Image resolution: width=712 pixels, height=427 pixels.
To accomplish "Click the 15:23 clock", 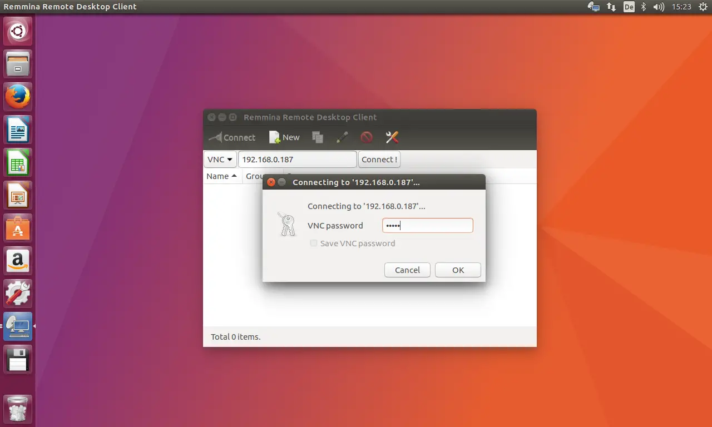I will click(x=681, y=7).
